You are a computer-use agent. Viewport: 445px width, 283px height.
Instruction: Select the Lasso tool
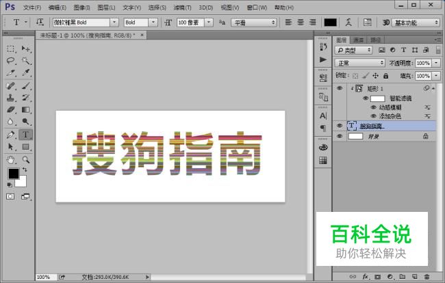[11, 61]
